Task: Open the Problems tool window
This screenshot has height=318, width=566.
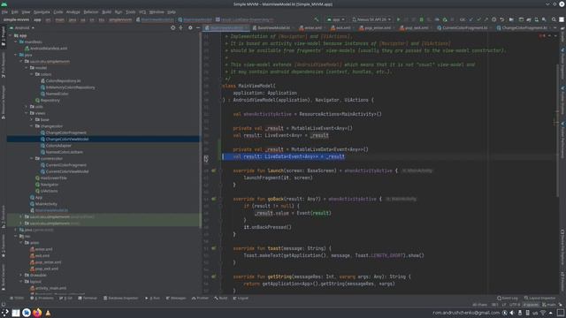Action: coord(42,299)
